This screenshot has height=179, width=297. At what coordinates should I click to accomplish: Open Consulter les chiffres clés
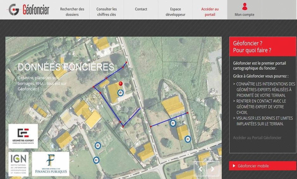click(107, 12)
